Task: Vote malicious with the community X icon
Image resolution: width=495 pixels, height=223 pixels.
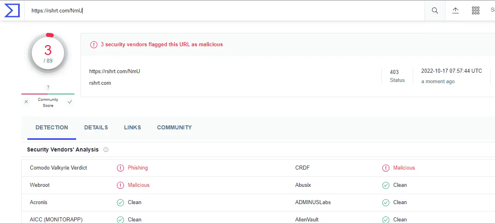Action: (26, 102)
